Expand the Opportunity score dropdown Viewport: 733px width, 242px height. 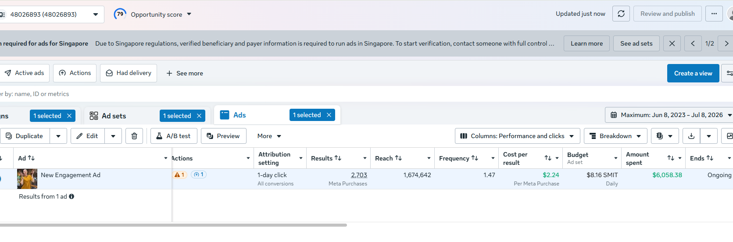(189, 14)
